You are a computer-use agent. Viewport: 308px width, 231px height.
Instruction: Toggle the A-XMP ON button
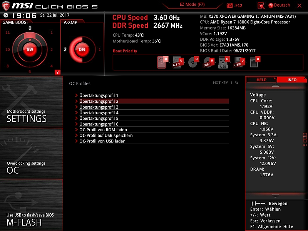[x=82, y=50]
